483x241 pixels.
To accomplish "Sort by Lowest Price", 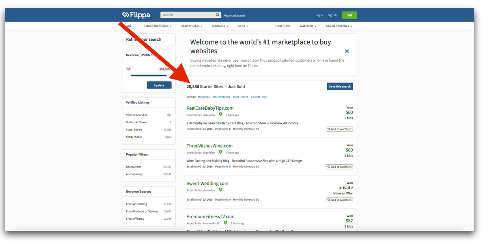I will 259,97.
